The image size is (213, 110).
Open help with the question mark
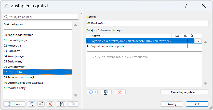point(186,6)
